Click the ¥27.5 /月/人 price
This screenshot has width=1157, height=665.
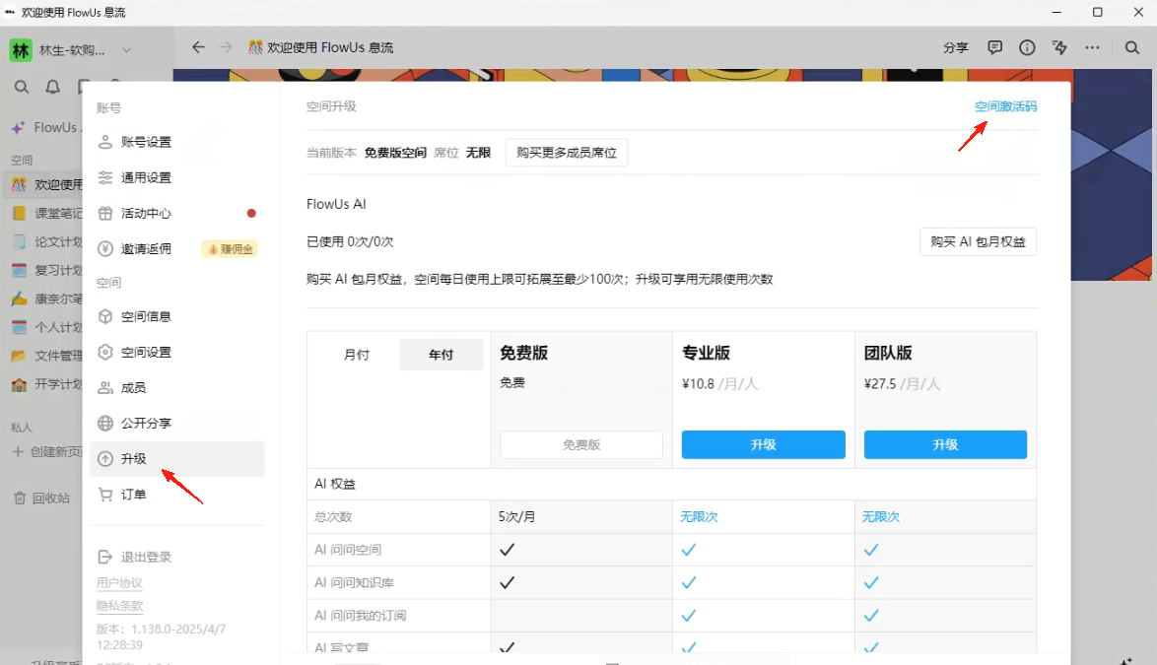pos(902,384)
